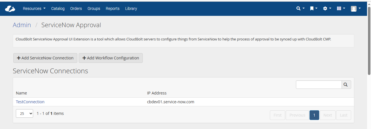Open the Catalog menu item
The height and width of the screenshot is (129, 371).
click(x=58, y=8)
